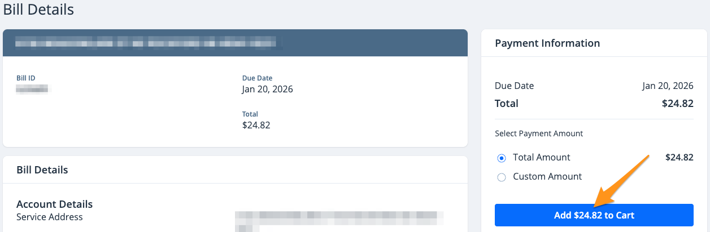Choose the Custom Amount payment option
Viewport: 710px width, 232px height.
pos(502,177)
